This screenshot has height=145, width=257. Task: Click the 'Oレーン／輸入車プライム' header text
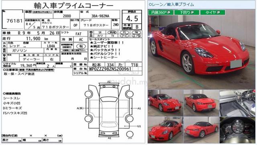(x=171, y=4)
